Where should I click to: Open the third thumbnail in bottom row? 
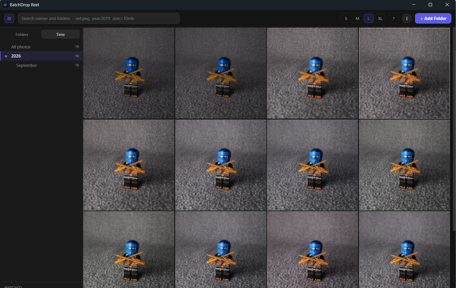click(312, 250)
